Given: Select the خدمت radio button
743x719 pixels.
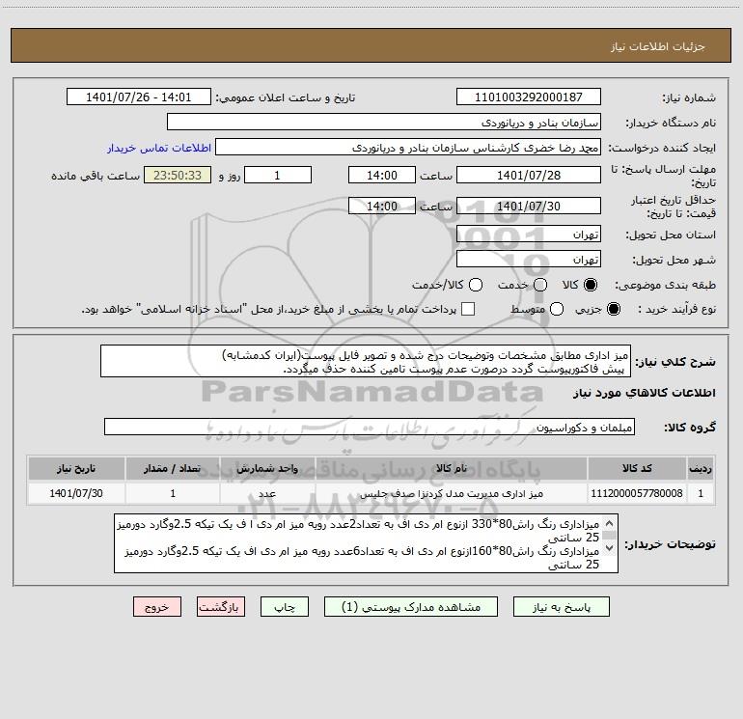Looking at the screenshot, I should [x=540, y=285].
